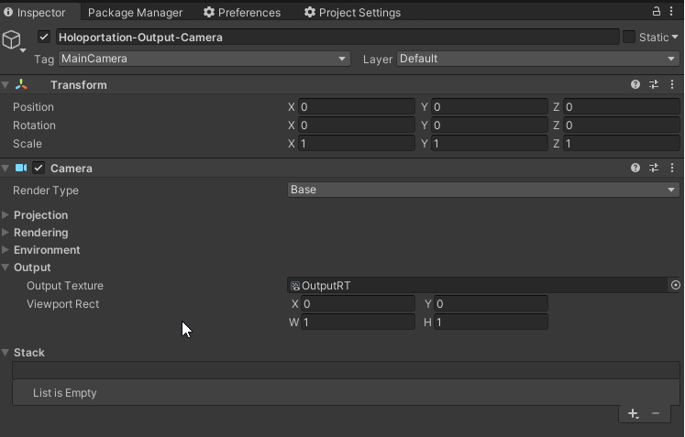Image resolution: width=685 pixels, height=437 pixels.
Task: Click the Position label
Action: [33, 107]
